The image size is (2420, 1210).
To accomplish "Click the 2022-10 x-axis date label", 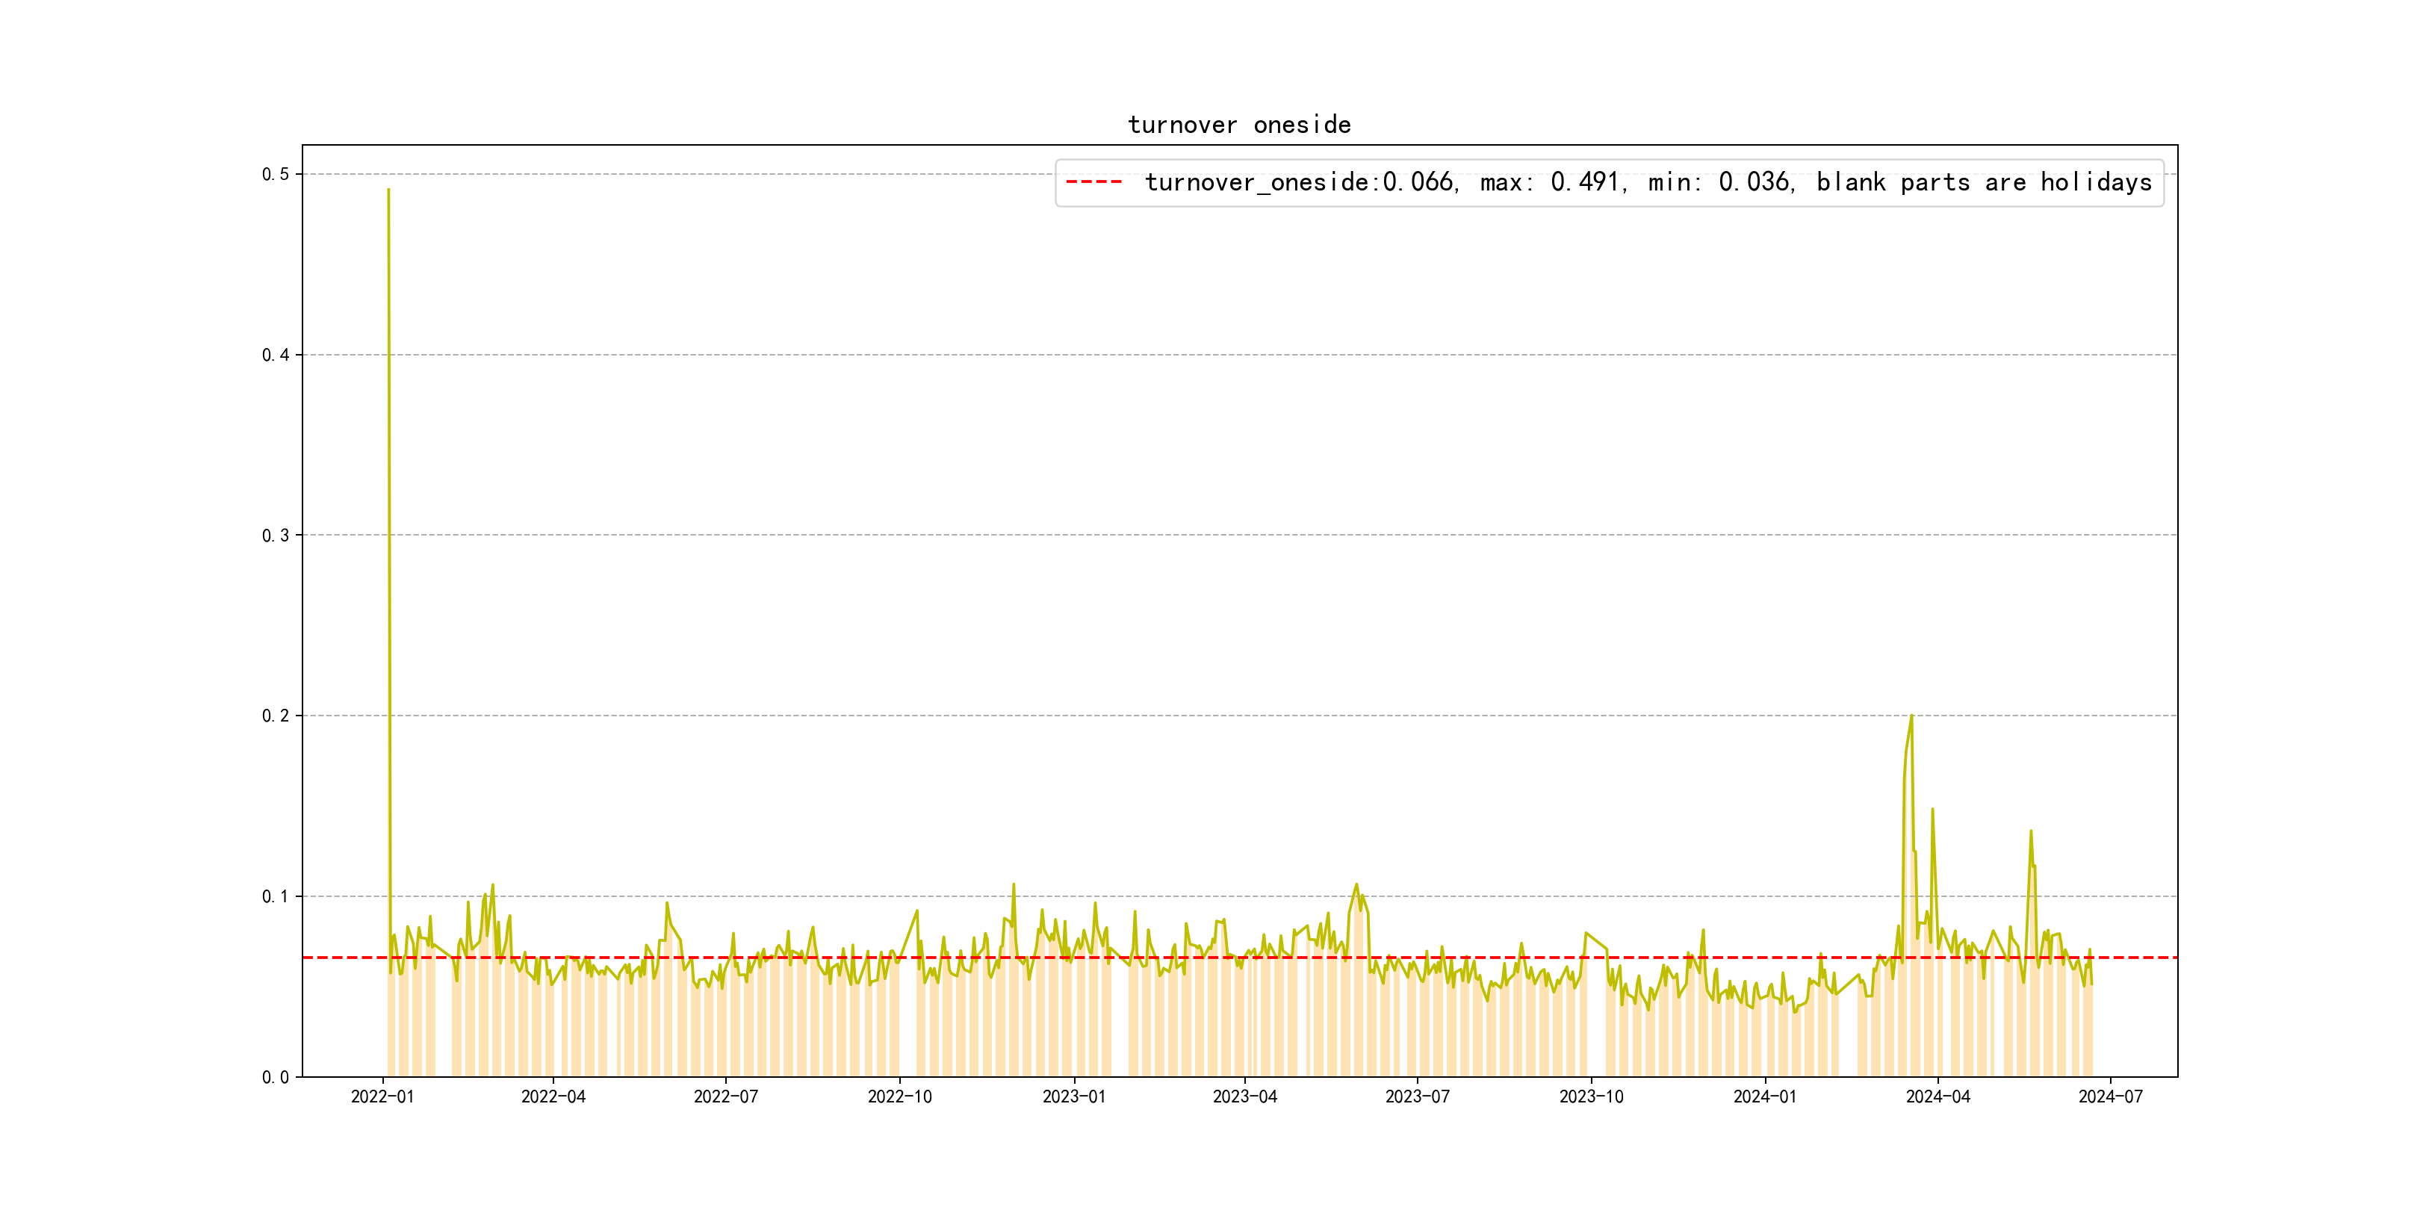I will pos(899,1096).
